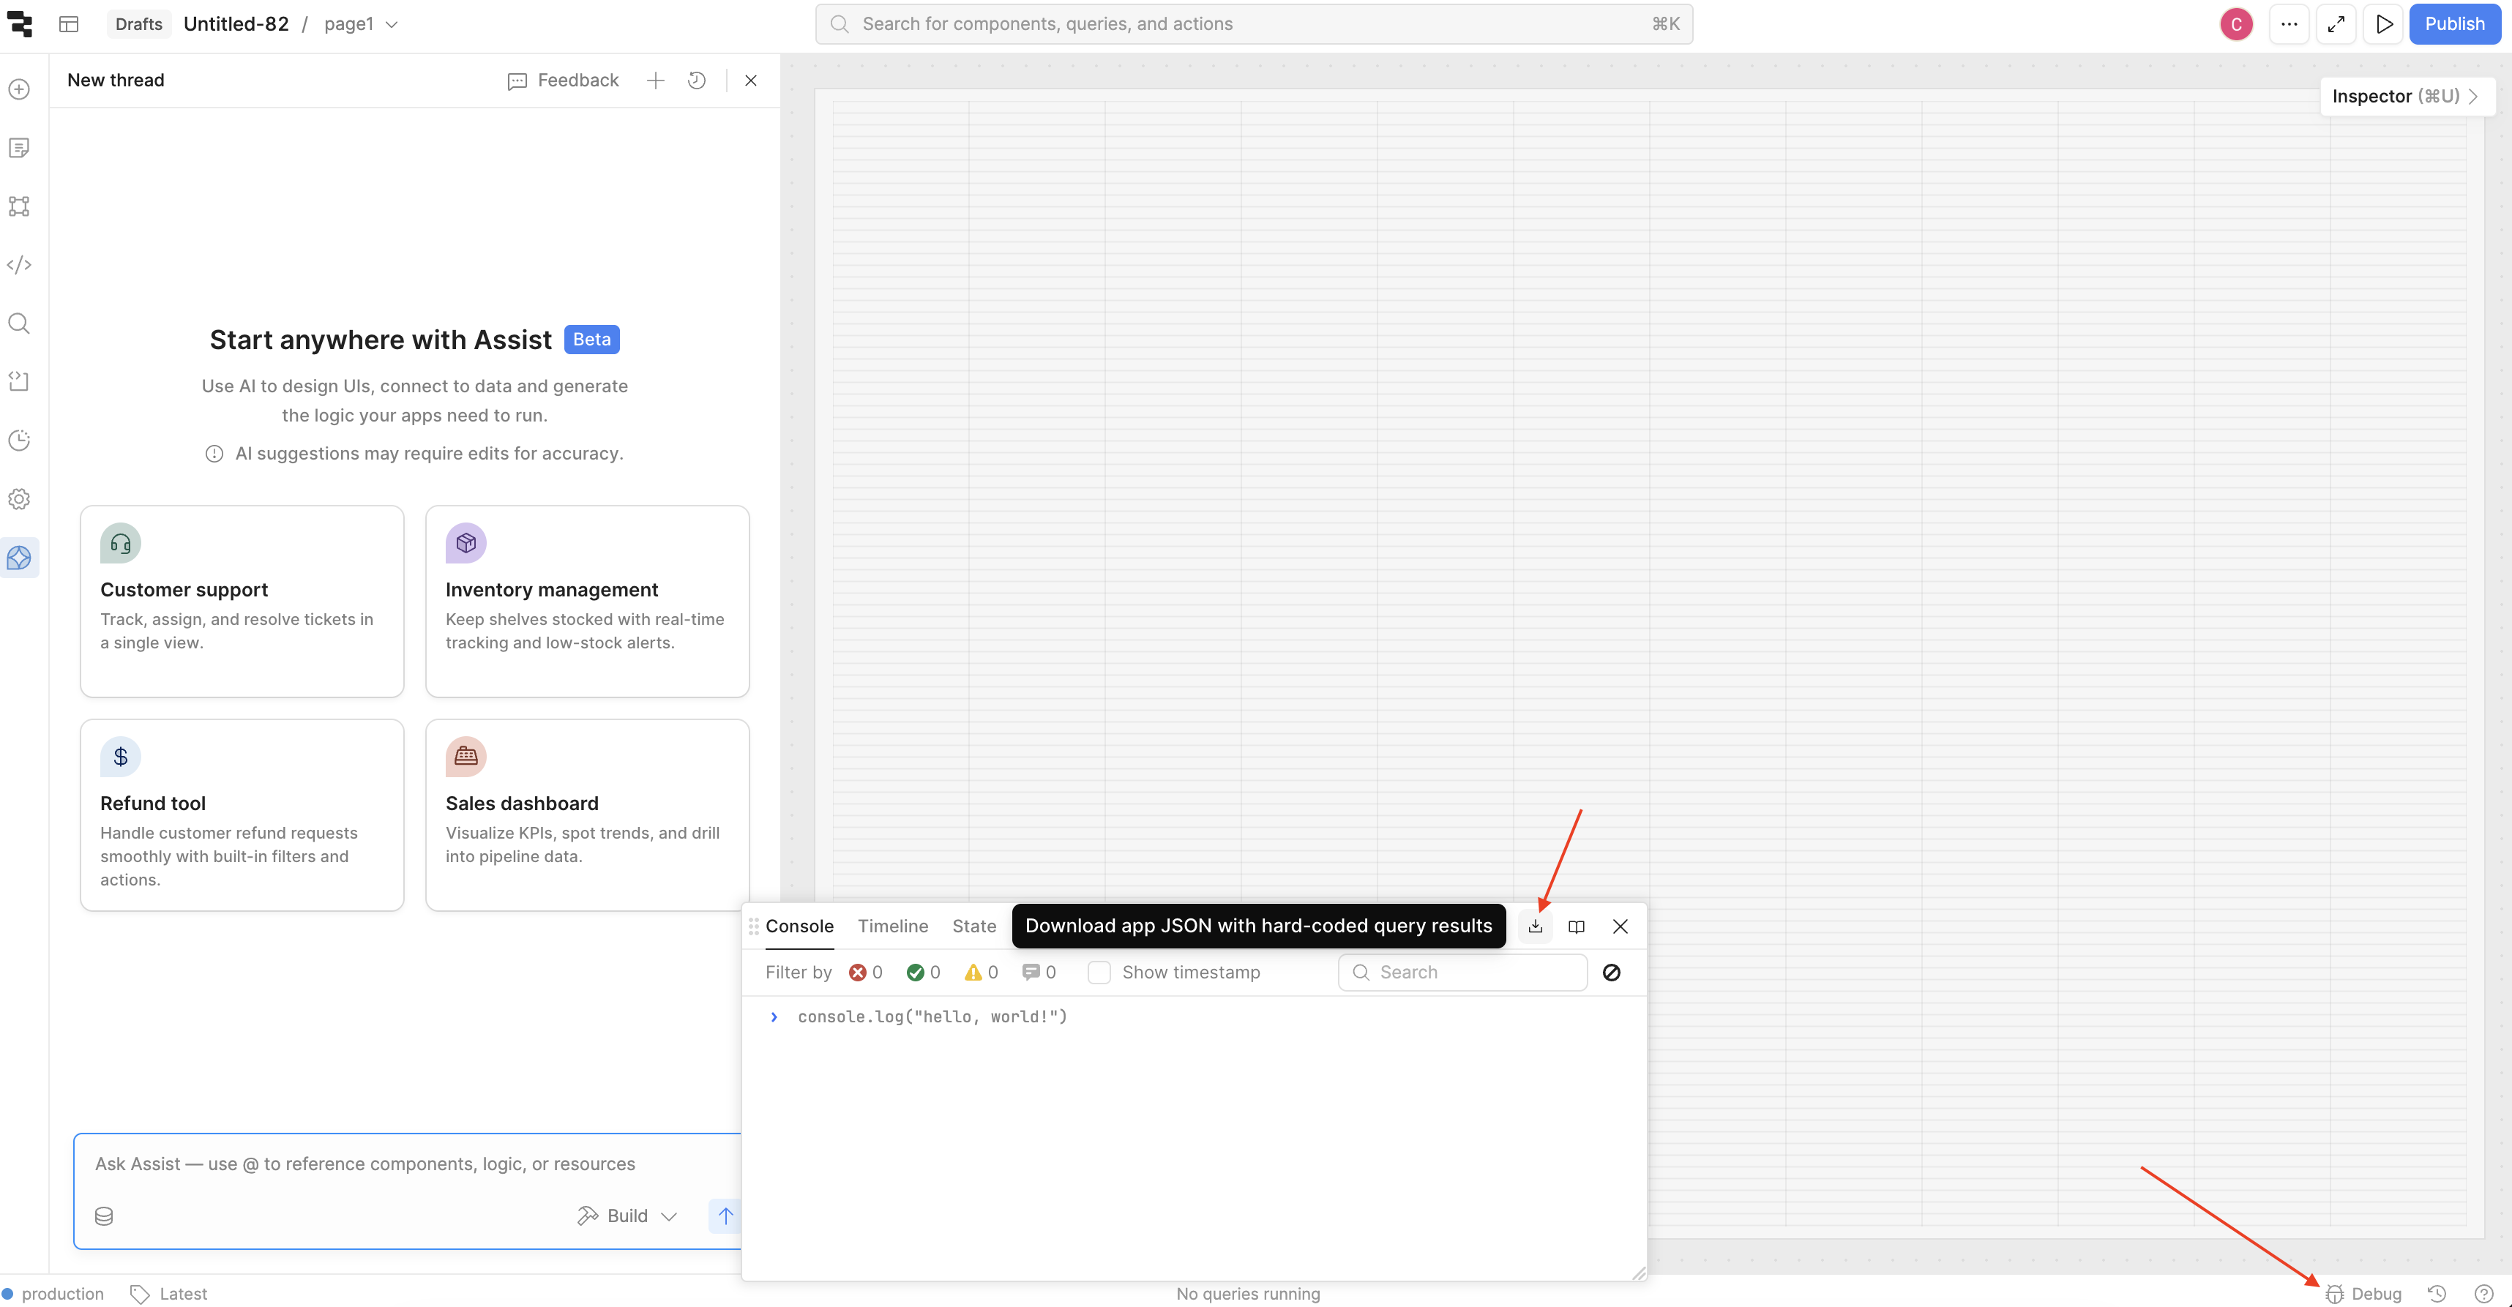
Task: Filter console by success messages
Action: 924,973
